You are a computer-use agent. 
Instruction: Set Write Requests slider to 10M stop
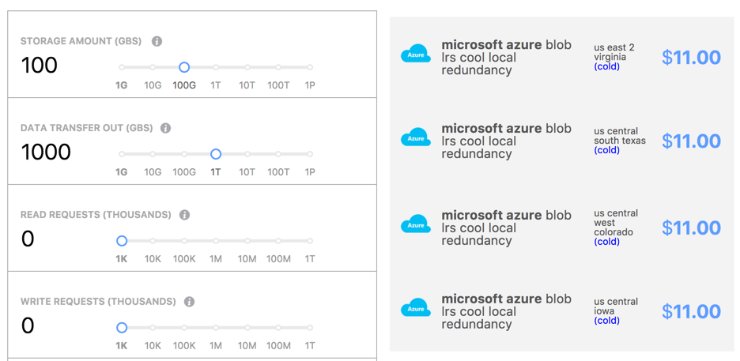(247, 328)
